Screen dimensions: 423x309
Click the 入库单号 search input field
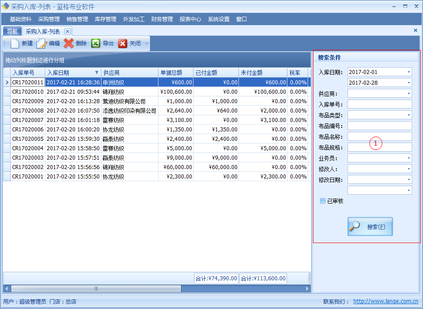(x=379, y=104)
